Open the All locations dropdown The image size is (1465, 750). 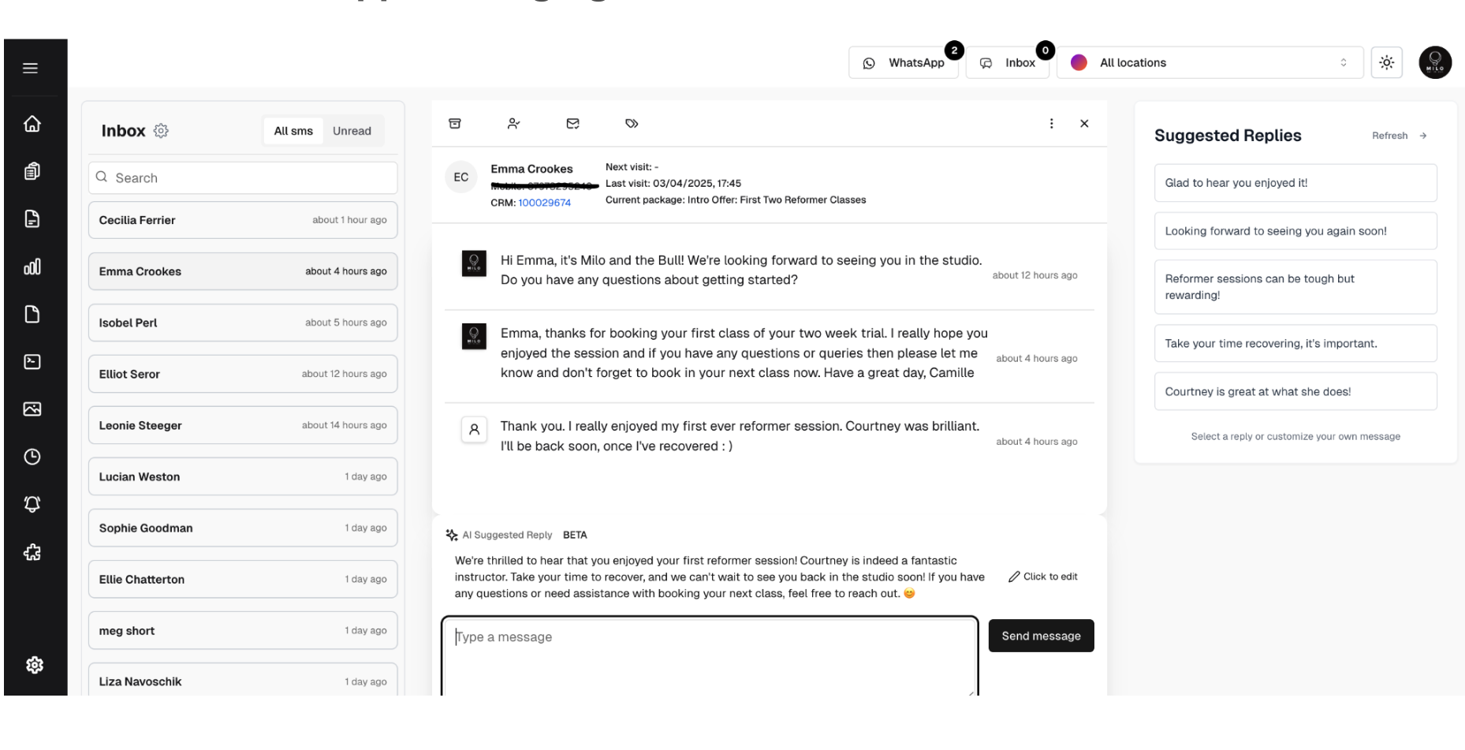(1210, 63)
